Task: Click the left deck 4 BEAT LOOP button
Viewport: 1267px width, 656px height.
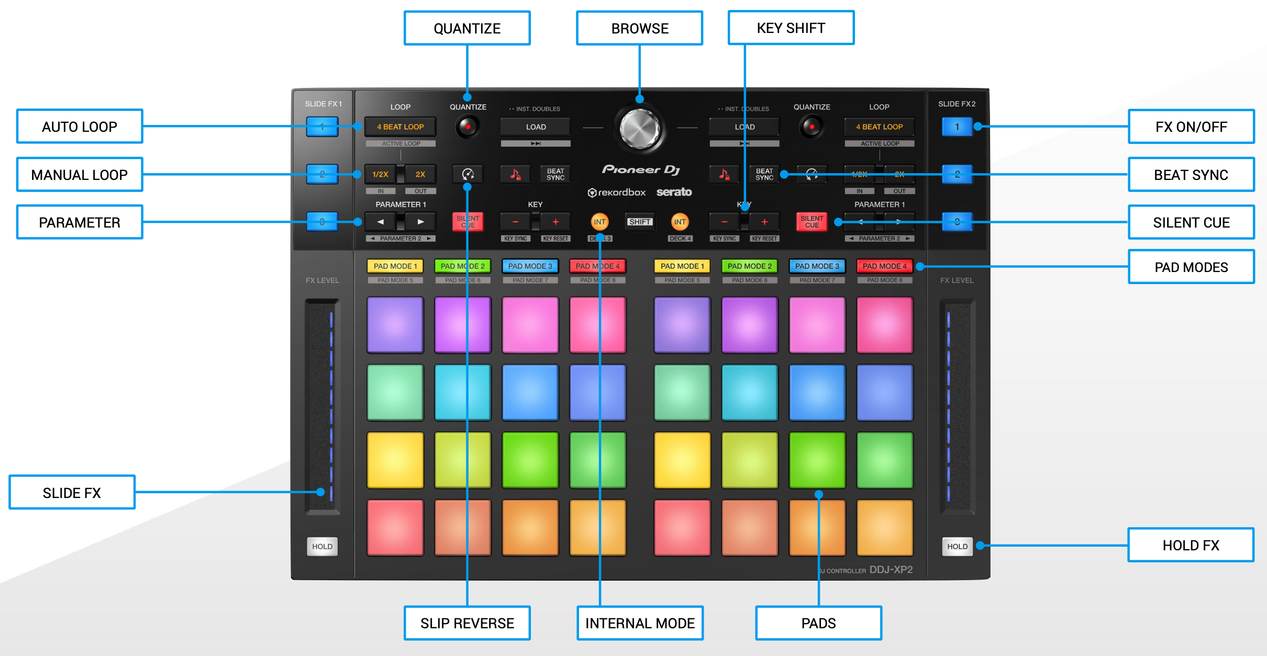Action: point(401,127)
